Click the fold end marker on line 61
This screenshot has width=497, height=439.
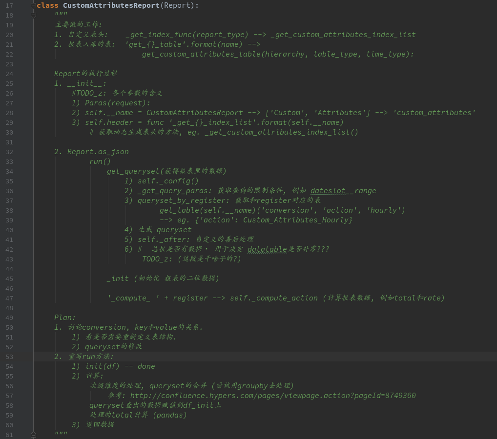click(x=33, y=434)
